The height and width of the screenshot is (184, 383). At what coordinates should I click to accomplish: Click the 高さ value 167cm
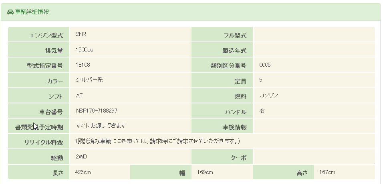pyautogui.click(x=327, y=172)
